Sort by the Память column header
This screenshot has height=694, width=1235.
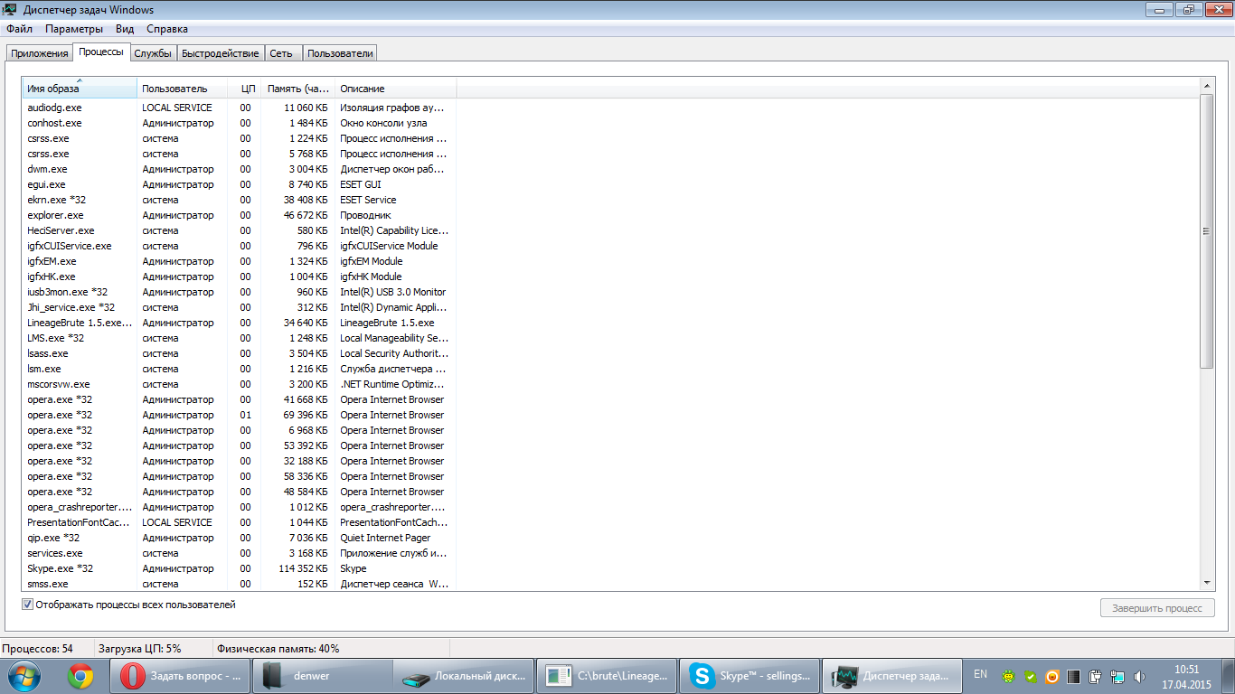[298, 89]
